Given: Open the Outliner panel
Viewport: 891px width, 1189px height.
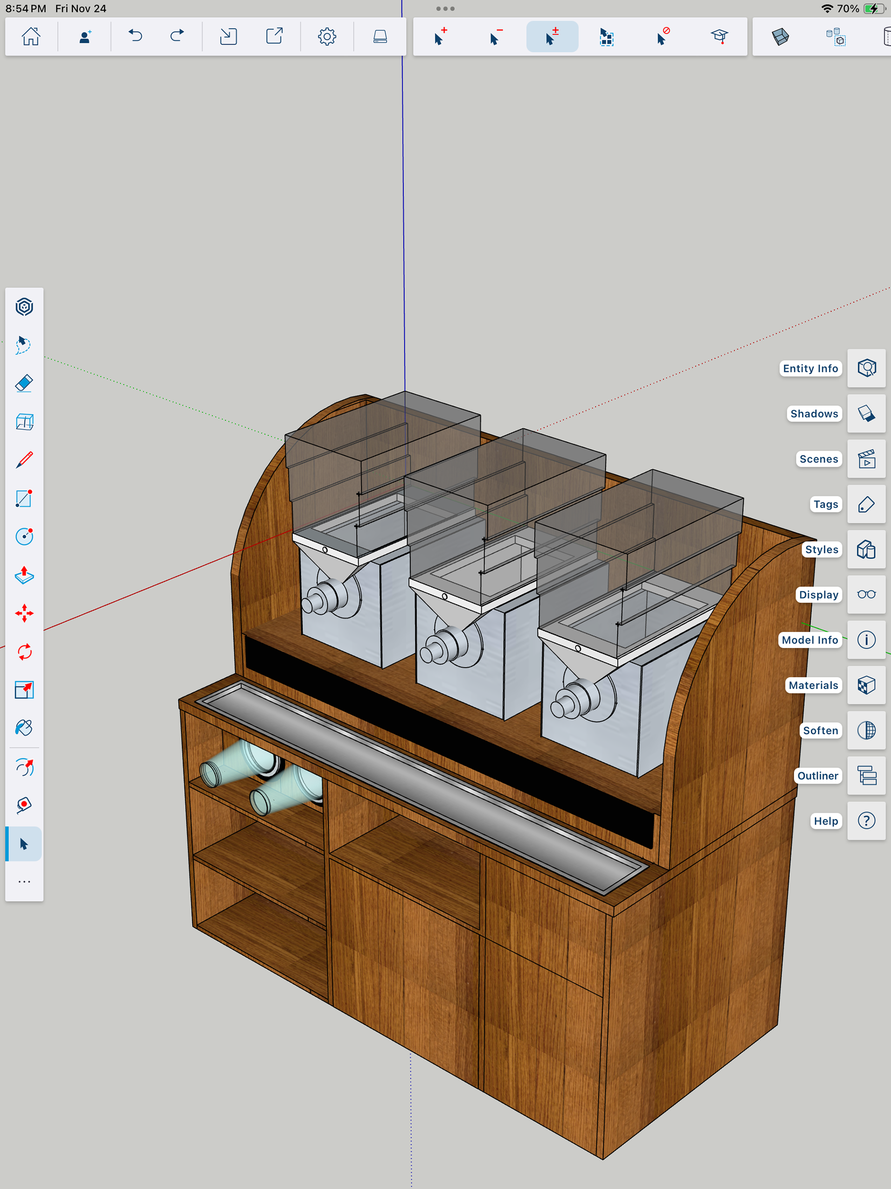Looking at the screenshot, I should coord(866,776).
